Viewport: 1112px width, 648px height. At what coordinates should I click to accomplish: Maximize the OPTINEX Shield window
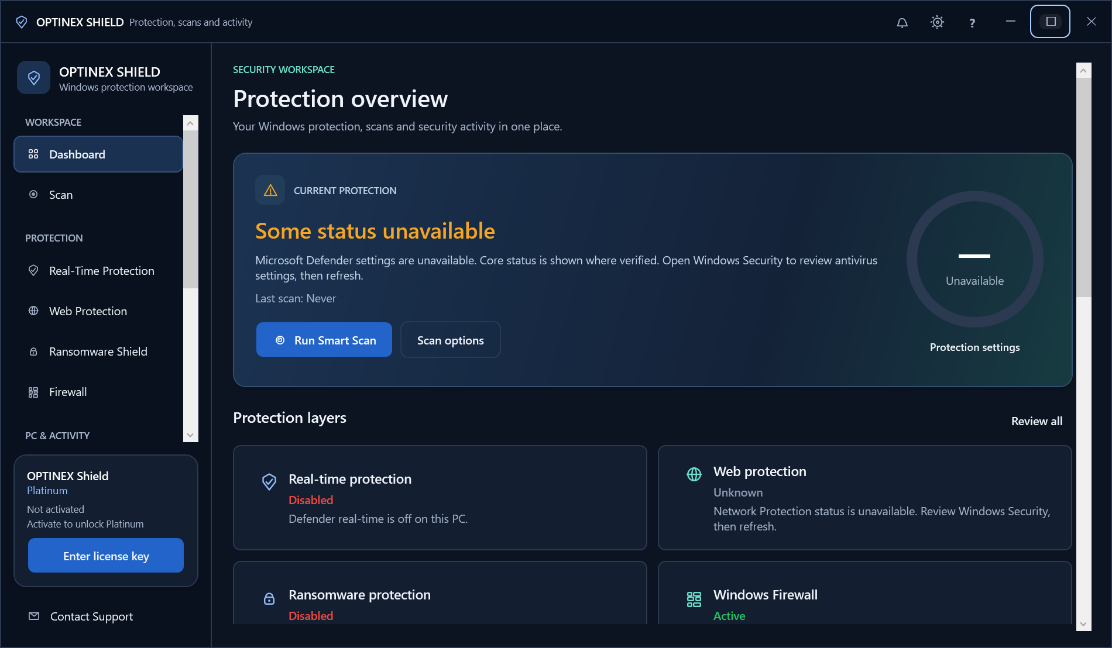point(1051,22)
